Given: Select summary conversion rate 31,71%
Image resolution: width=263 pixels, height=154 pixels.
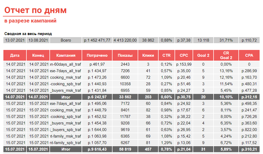Looking at the screenshot, I should point(226,40).
